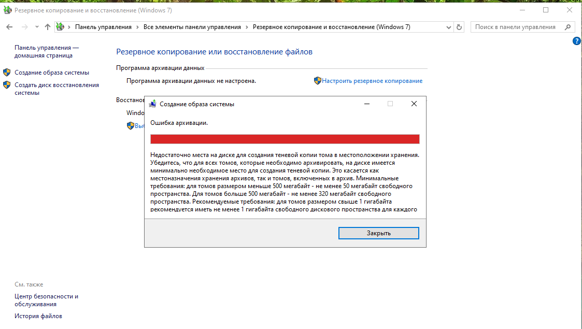Click the shield icon beside Создание образа системы

(x=7, y=73)
